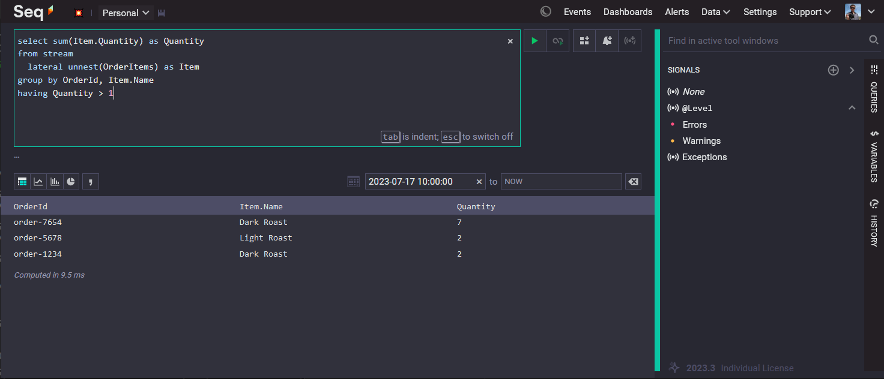
Task: Select order-7654 row cell
Action: coord(38,222)
